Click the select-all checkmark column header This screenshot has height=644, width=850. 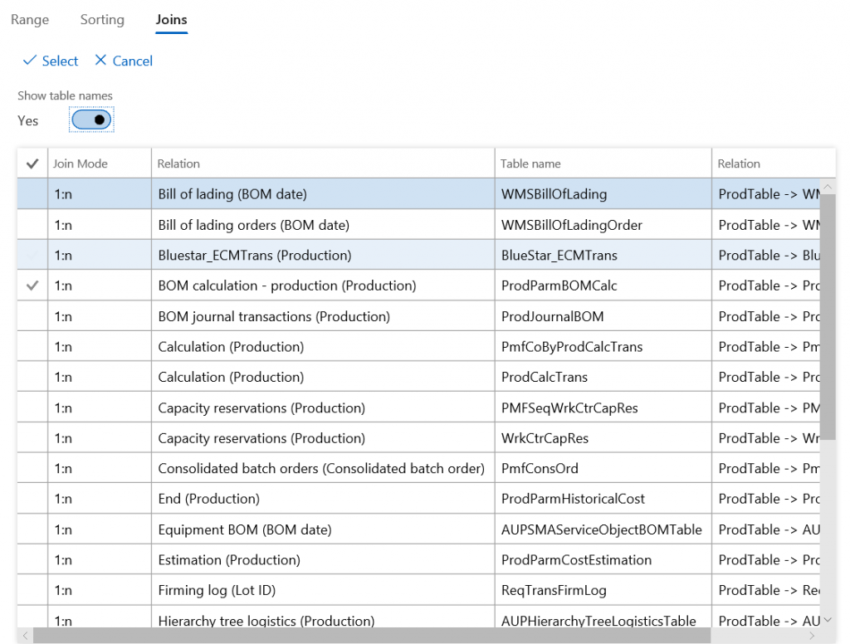pyautogui.click(x=32, y=164)
